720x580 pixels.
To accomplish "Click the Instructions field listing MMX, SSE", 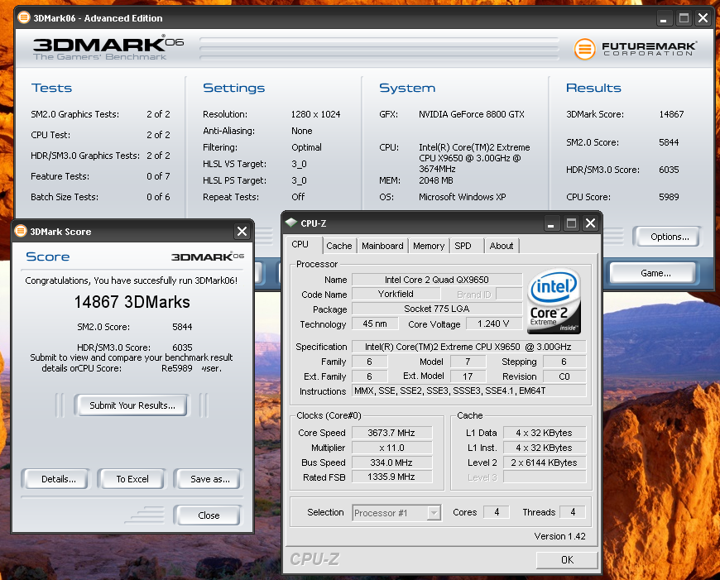I will point(468,391).
